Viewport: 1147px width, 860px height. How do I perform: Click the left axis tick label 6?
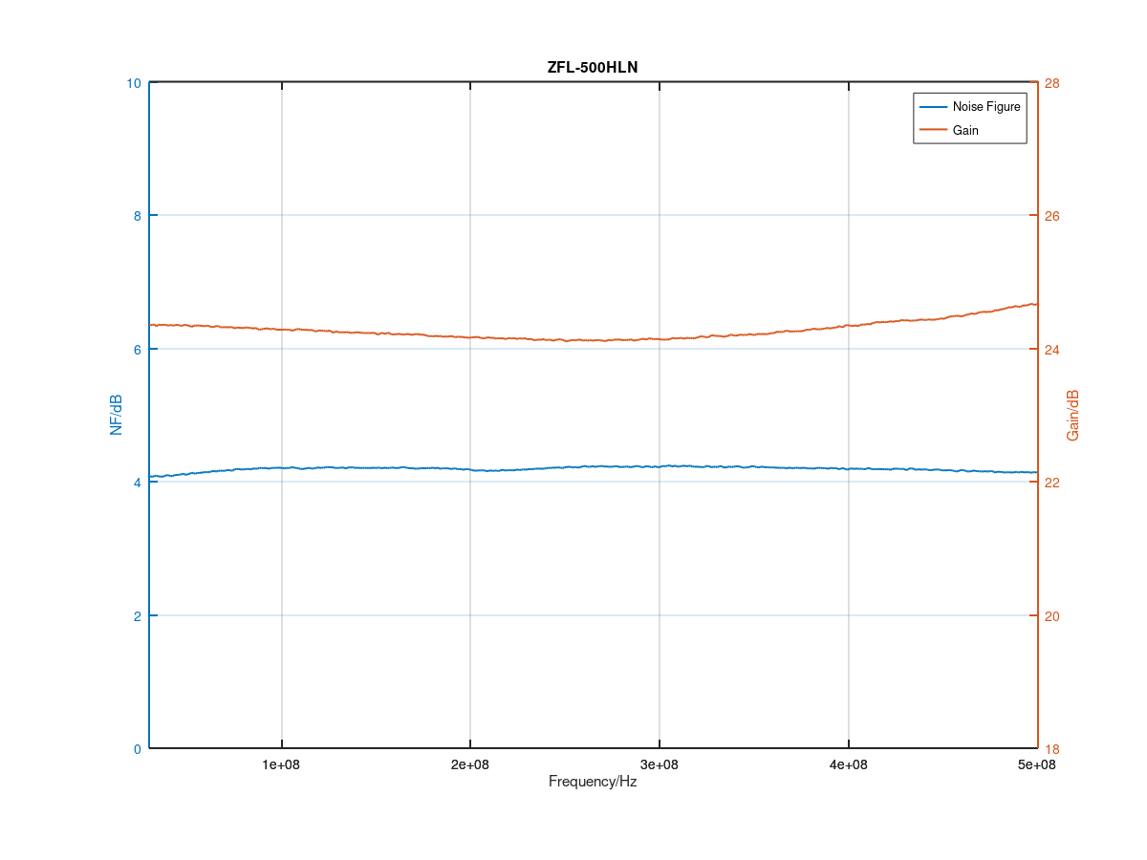tap(138, 350)
